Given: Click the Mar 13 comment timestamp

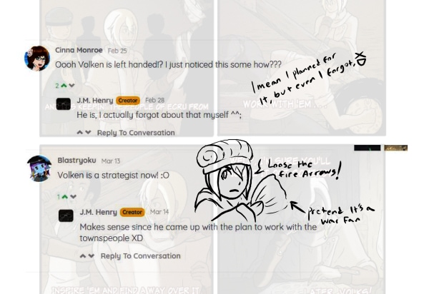Looking at the screenshot, I should click(x=111, y=161).
